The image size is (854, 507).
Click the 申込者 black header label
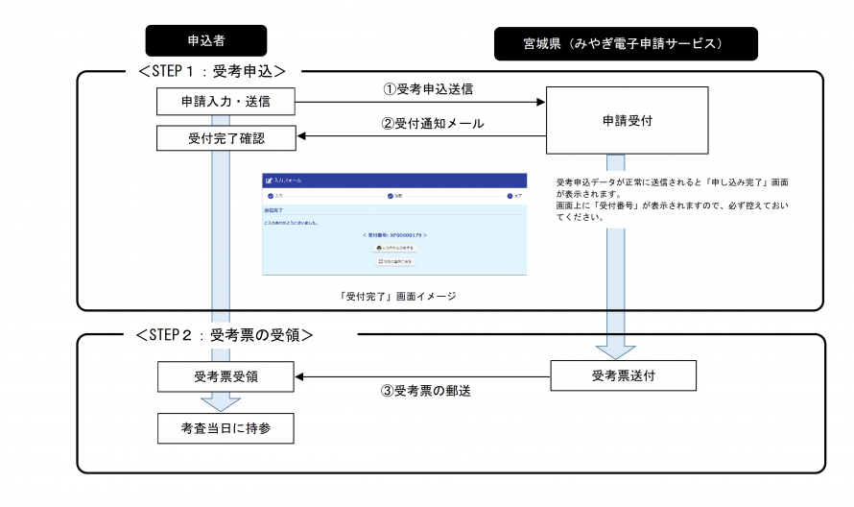point(205,40)
